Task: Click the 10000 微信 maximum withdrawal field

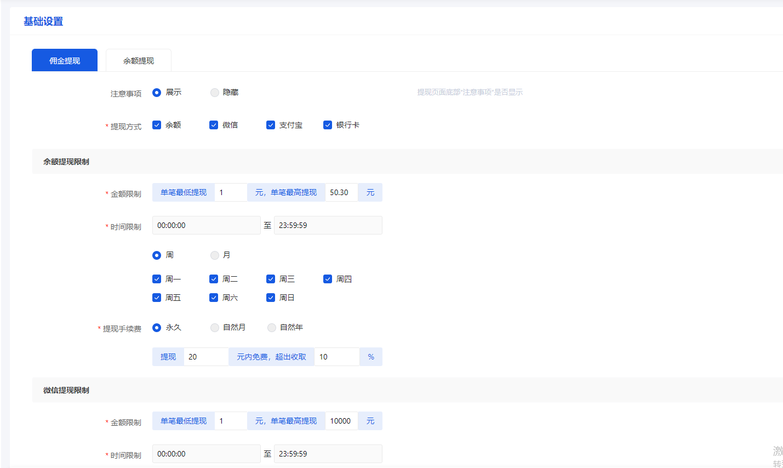Action: 341,421
